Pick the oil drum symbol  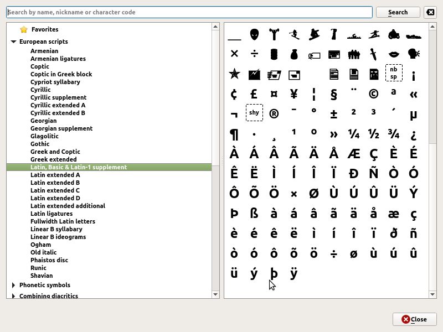pos(274,54)
